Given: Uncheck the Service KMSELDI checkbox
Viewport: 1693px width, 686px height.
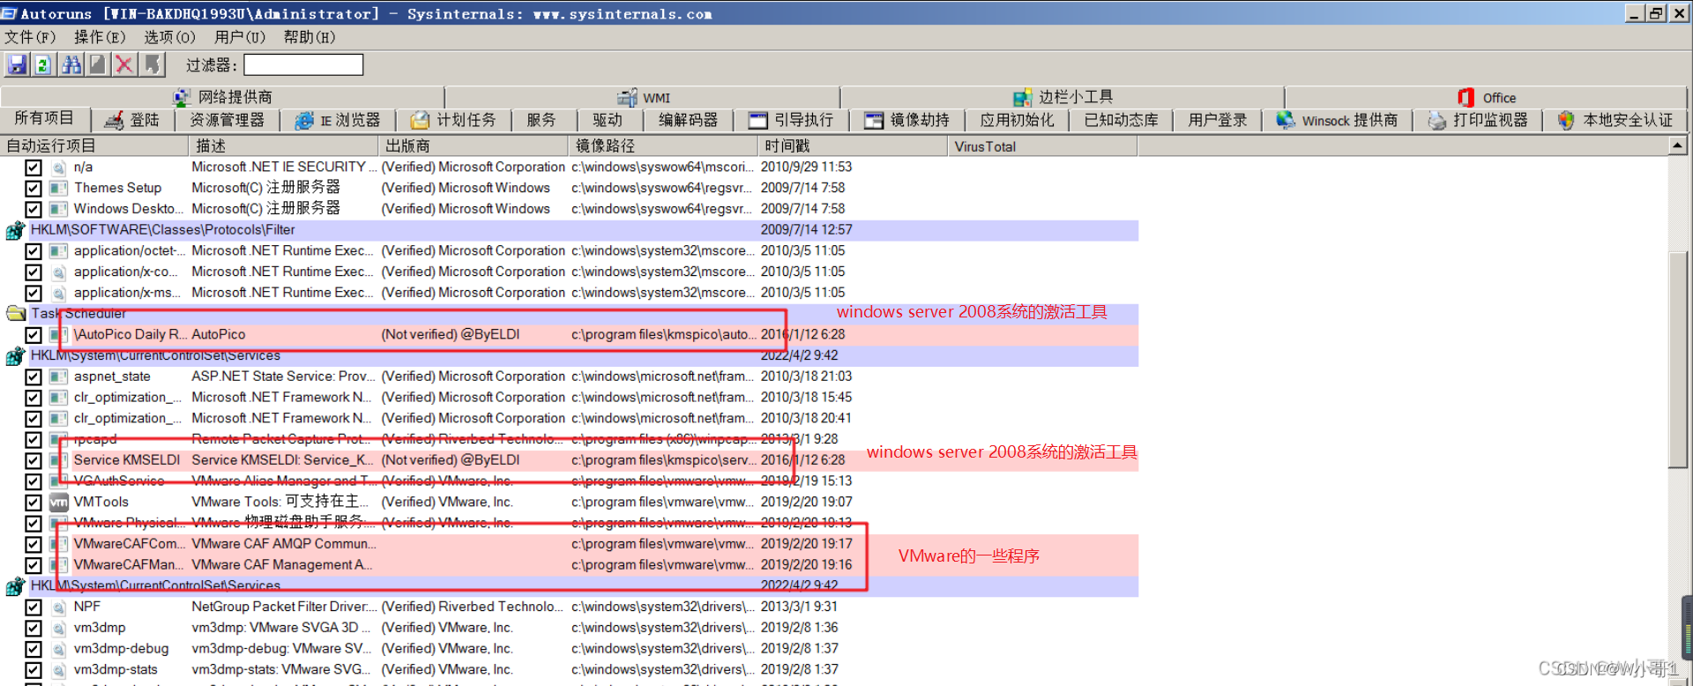Looking at the screenshot, I should coord(34,460).
